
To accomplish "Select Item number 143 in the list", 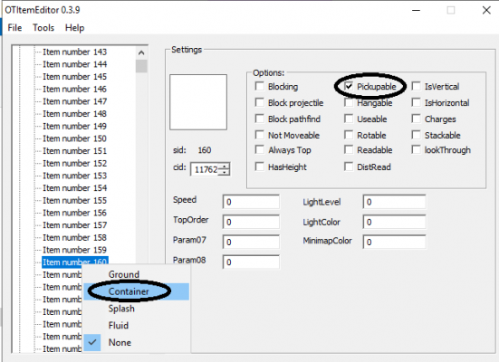I will [74, 52].
